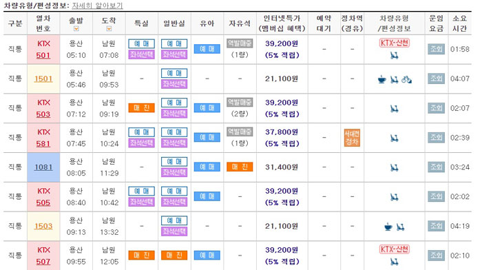The image size is (482, 270).
Task: Select travel time 01:58
Action: pos(460,49)
